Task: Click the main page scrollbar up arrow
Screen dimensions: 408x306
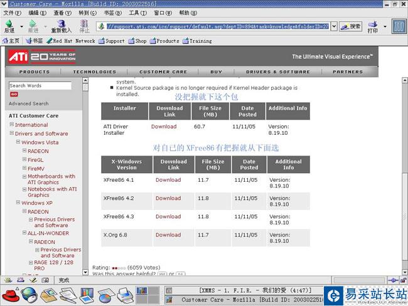Action: [x=405, y=80]
